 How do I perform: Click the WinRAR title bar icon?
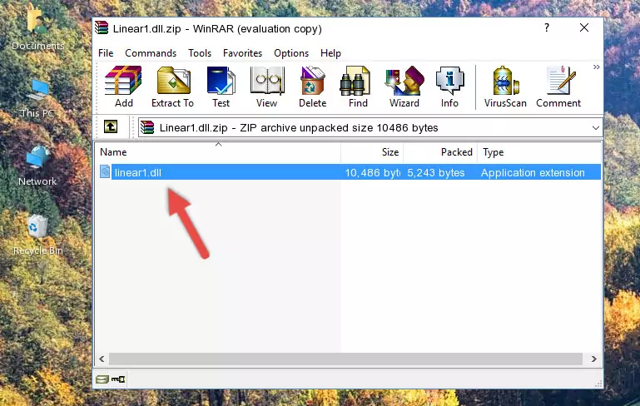click(102, 28)
